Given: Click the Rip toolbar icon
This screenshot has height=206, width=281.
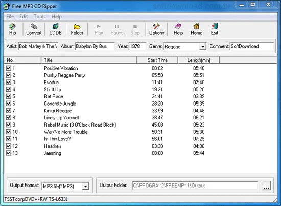Looking at the screenshot, I should [12, 29].
